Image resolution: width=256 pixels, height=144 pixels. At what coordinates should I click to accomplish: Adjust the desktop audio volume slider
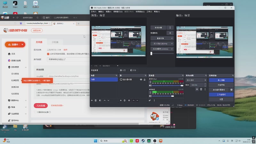click(168, 96)
